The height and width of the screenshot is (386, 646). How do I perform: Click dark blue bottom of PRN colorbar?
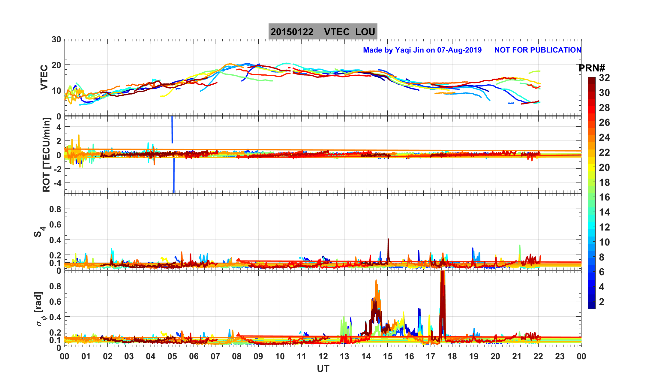tap(591, 306)
